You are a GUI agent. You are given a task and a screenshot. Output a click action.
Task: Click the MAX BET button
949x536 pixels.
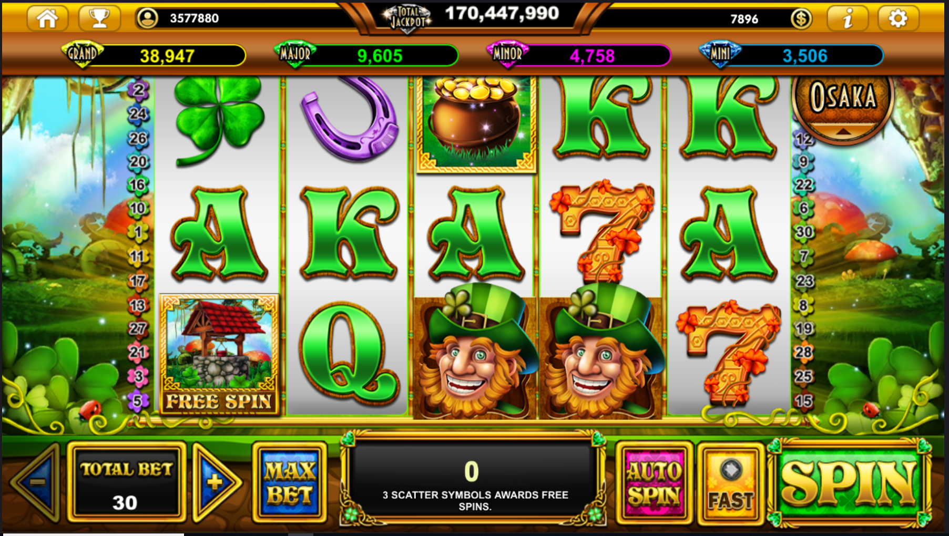(x=290, y=483)
